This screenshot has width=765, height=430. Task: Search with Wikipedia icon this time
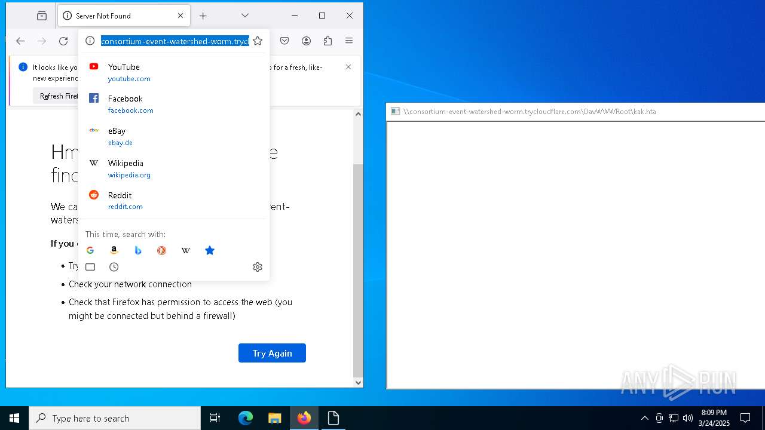(x=186, y=250)
